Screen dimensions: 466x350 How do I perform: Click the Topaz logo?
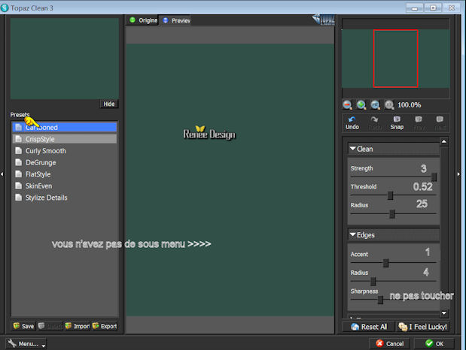[324, 20]
